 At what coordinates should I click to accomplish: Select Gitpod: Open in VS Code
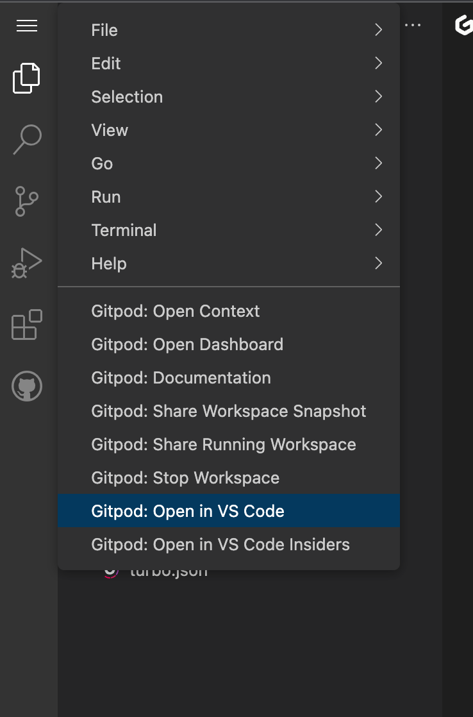(188, 510)
